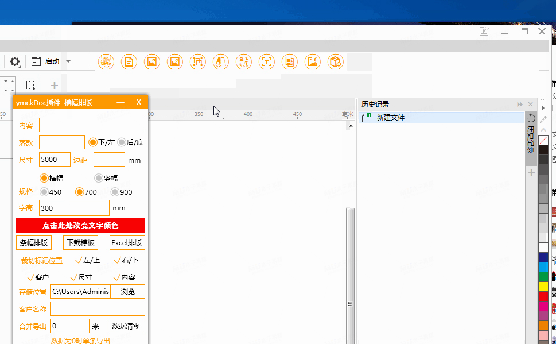Click the 下载模板 button
Viewport: 556px width, 344px height.
80,243
